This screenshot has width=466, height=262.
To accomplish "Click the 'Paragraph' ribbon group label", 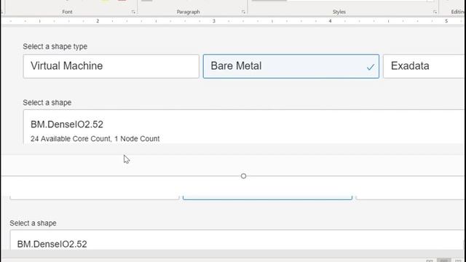I will pyautogui.click(x=188, y=12).
